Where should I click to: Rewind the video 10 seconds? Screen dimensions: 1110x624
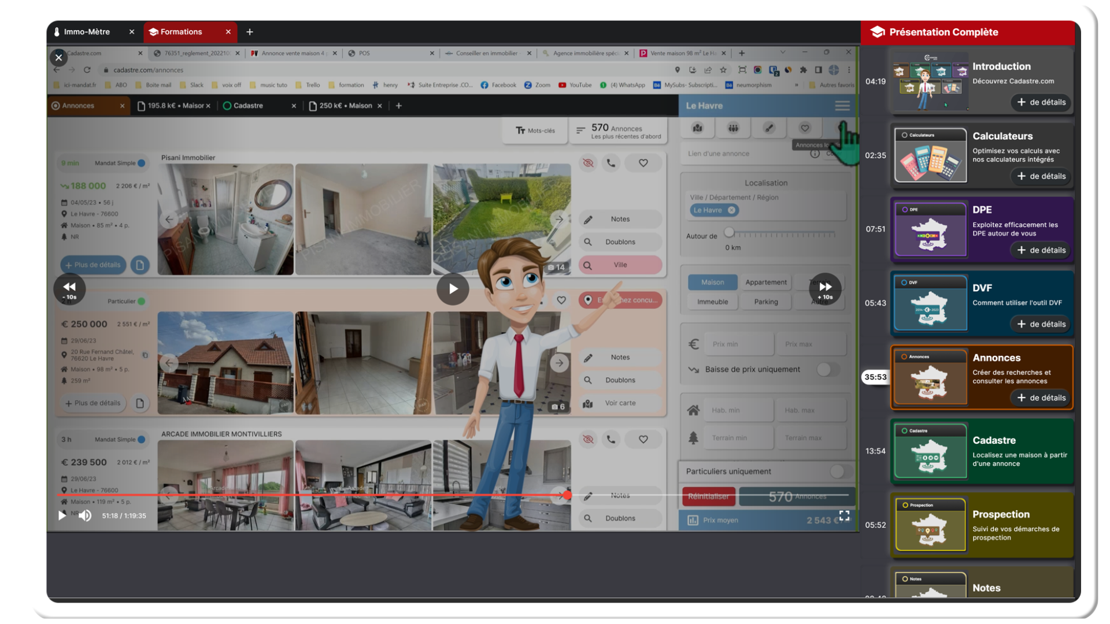pyautogui.click(x=69, y=289)
